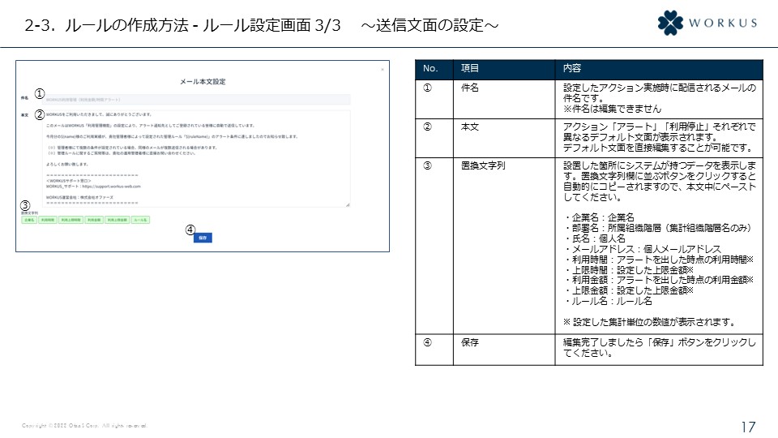The width and height of the screenshot is (778, 438).
Task: Select the page number 17
Action: click(748, 427)
